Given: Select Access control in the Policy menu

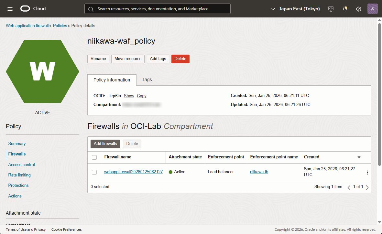Looking at the screenshot, I should (21, 165).
